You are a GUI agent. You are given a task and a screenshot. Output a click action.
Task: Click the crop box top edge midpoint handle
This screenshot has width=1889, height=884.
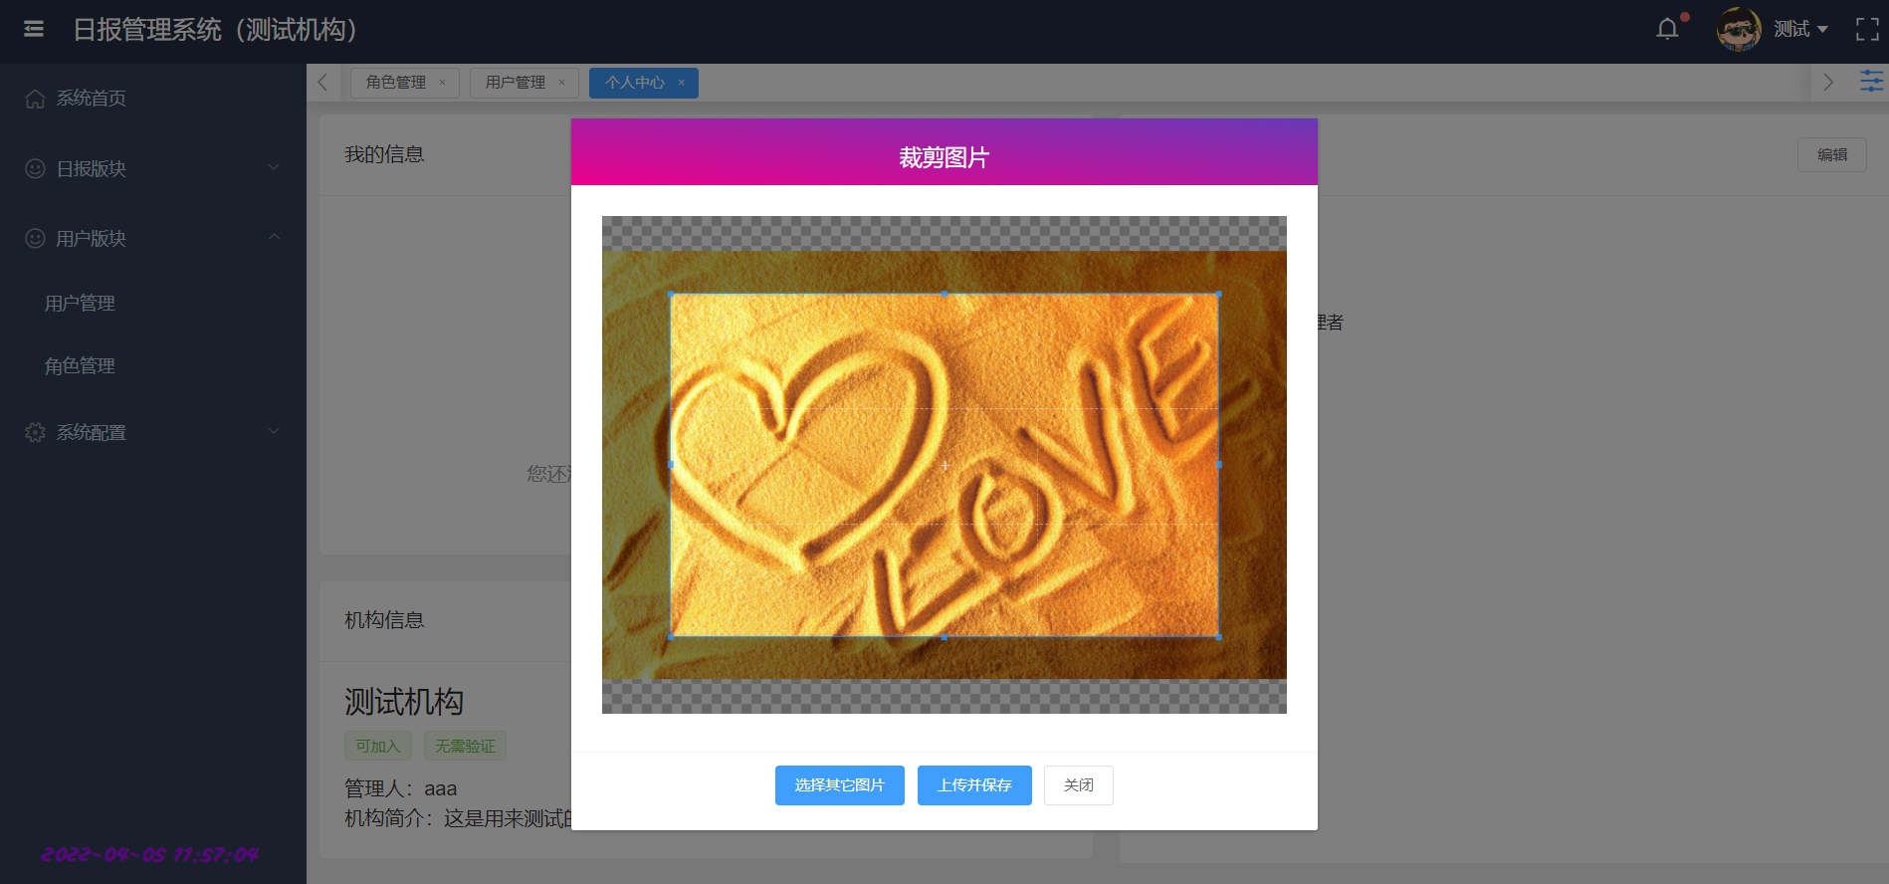pyautogui.click(x=944, y=294)
